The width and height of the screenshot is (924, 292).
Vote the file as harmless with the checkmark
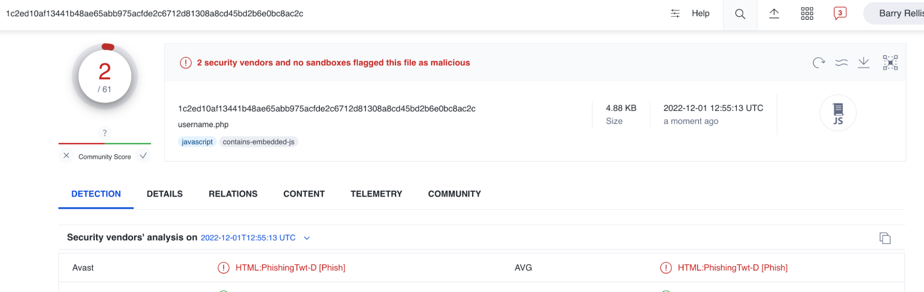tap(143, 156)
